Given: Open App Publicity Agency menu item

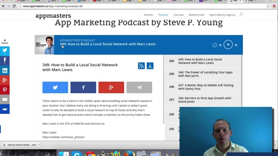Looking at the screenshot, I should [222, 15].
